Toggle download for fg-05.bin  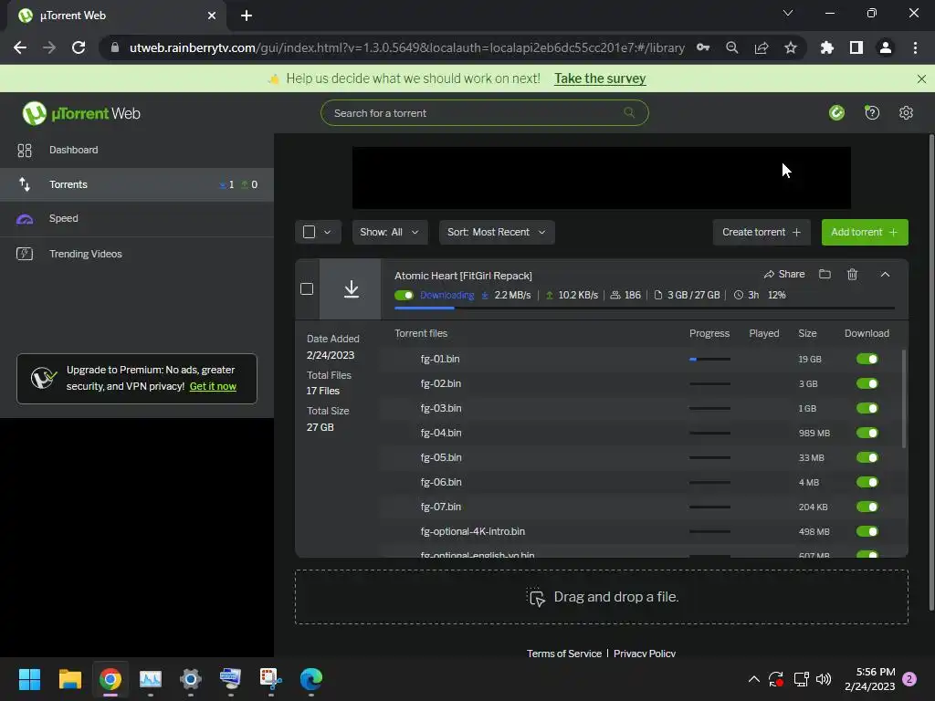click(x=867, y=457)
